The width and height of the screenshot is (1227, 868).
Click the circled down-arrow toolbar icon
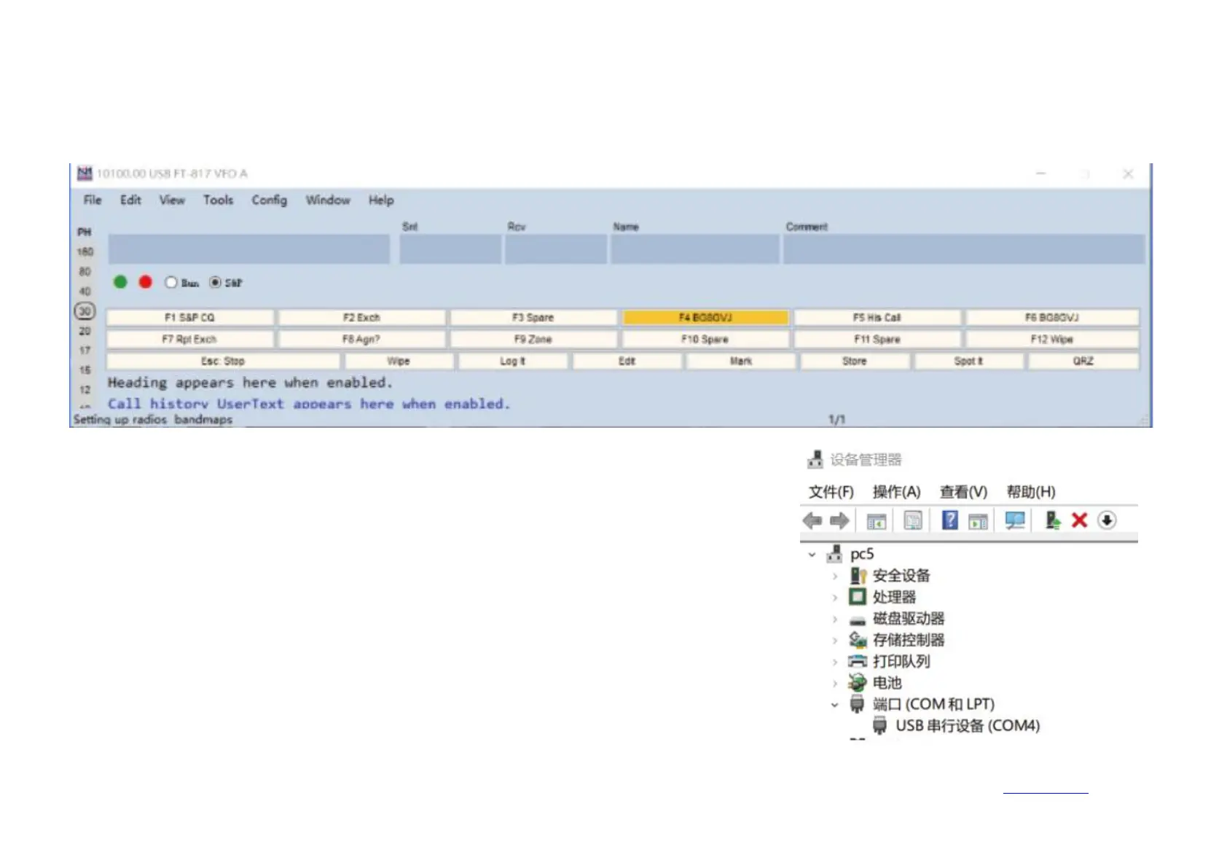pyautogui.click(x=1107, y=520)
